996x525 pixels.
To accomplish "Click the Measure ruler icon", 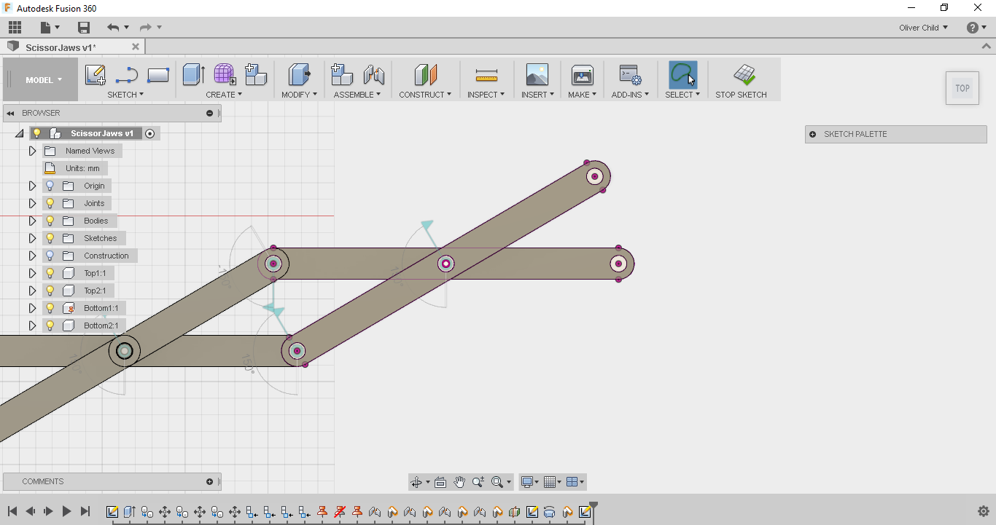I will pos(486,75).
